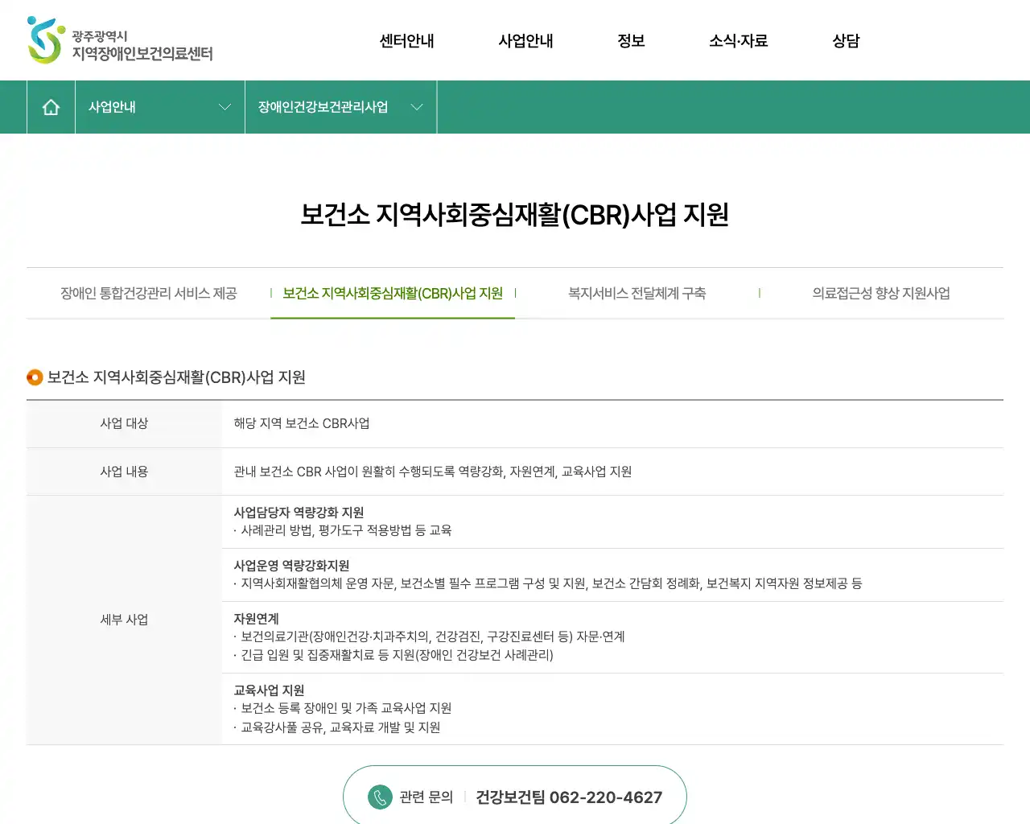
Task: Click the line starting 지역사회재활협의체 운영 자문
Action: (548, 583)
